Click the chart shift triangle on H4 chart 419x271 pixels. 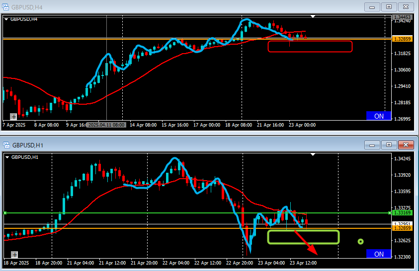313,17
